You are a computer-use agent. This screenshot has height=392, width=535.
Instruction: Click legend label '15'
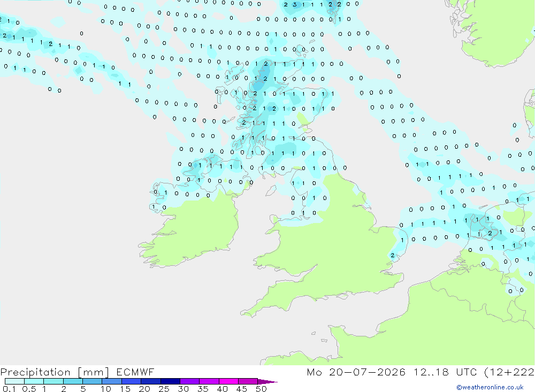[x=125, y=389]
